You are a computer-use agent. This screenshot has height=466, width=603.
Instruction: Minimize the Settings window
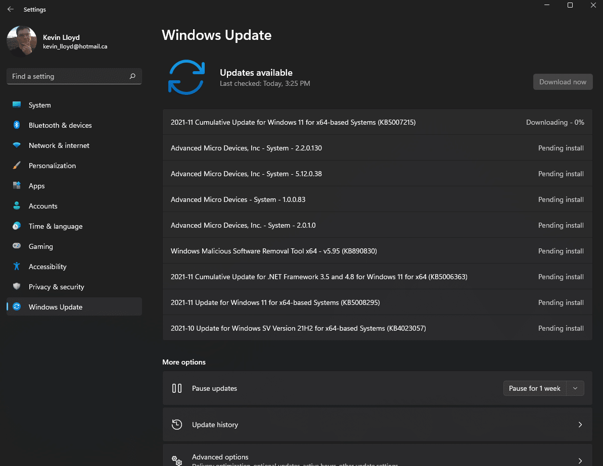[547, 5]
